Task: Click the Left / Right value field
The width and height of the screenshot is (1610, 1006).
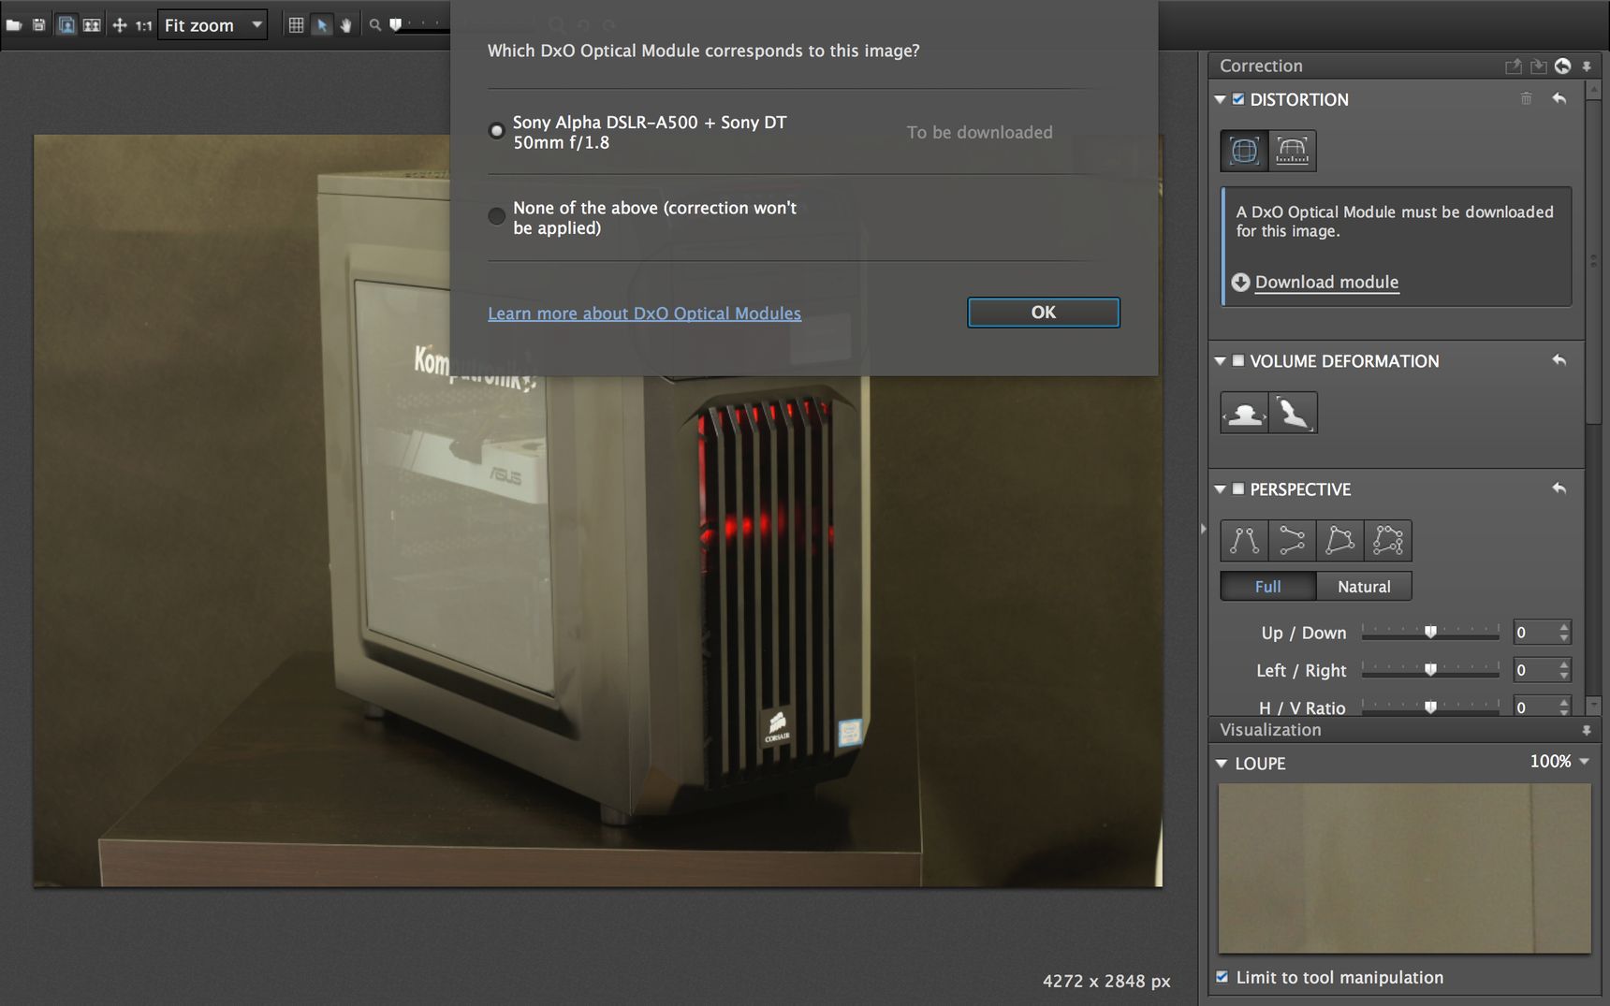Action: click(1535, 670)
